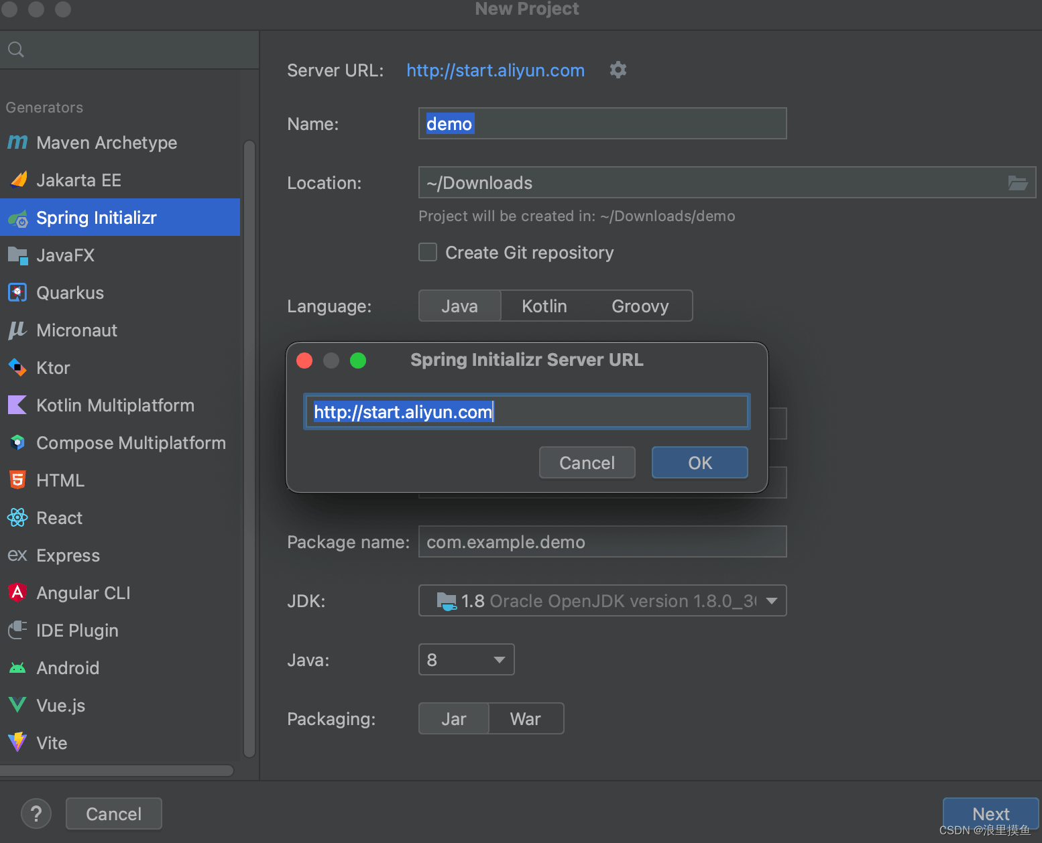Click the Compose Multiplatform icon
The image size is (1042, 843).
pos(17,442)
